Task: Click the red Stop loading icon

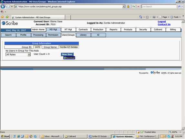Action: point(138,6)
